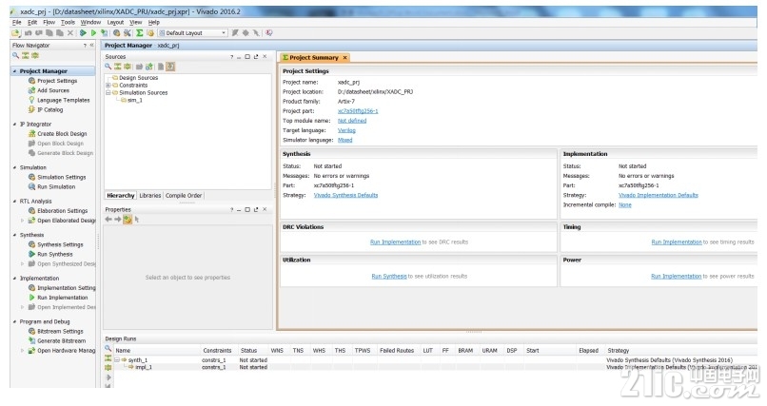The image size is (767, 406).
Task: Click Vivado Synthesis Defaults strategy link
Action: (x=345, y=195)
